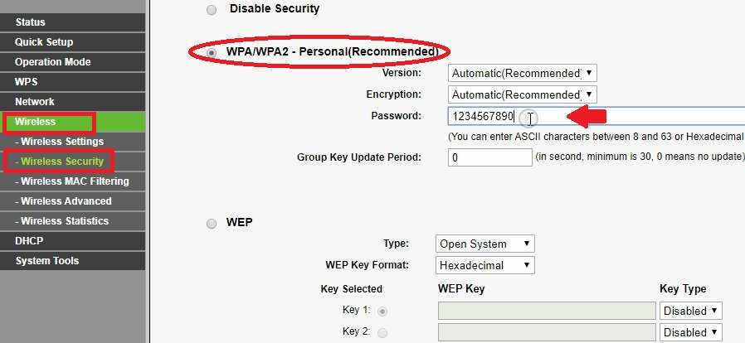The height and width of the screenshot is (343, 745).
Task: Expand the WEP Type dropdown
Action: coord(485,244)
